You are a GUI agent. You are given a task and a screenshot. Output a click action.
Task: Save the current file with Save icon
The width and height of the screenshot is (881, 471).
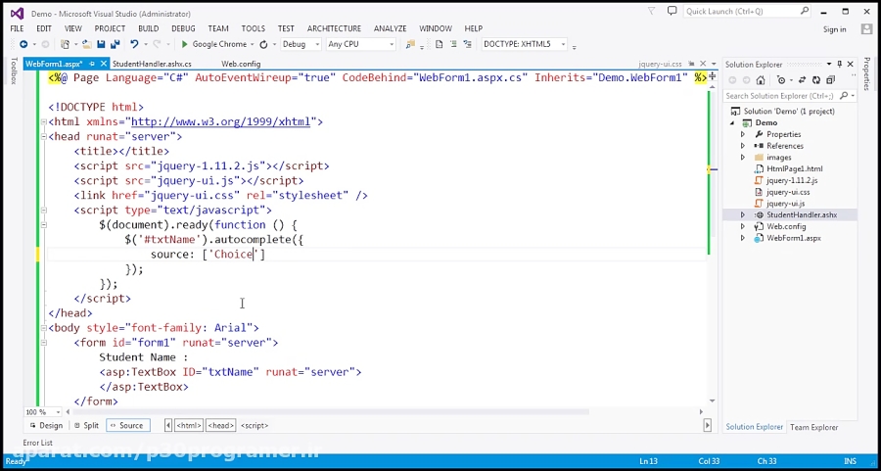[x=101, y=44]
